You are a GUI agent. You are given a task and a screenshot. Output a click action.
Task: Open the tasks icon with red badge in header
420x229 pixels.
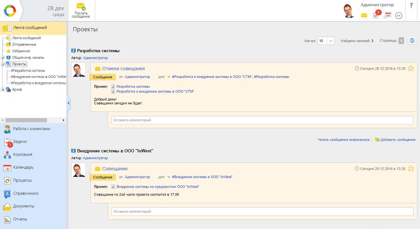pyautogui.click(x=376, y=15)
